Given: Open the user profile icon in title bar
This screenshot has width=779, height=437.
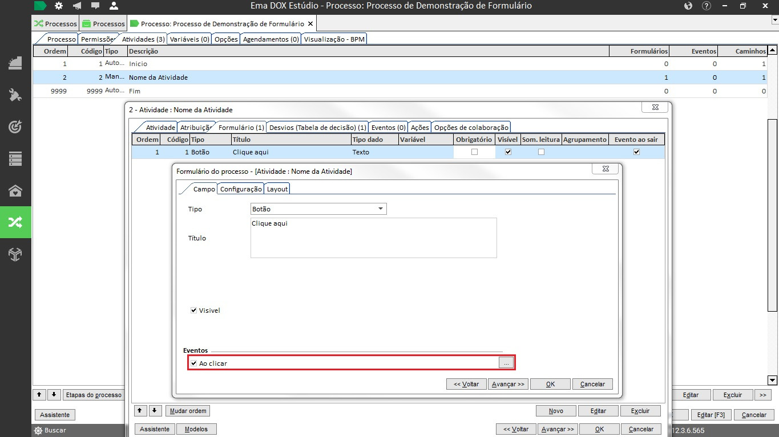Looking at the screenshot, I should pyautogui.click(x=114, y=6).
